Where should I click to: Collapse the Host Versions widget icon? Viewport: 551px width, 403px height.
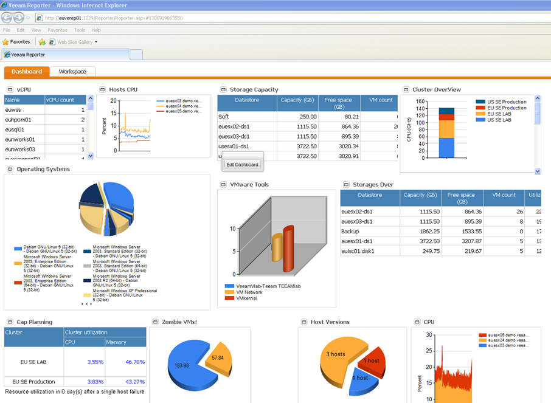304,322
